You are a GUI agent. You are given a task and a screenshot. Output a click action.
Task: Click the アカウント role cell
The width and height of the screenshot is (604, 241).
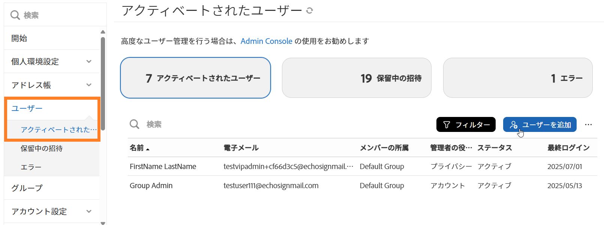coord(448,186)
